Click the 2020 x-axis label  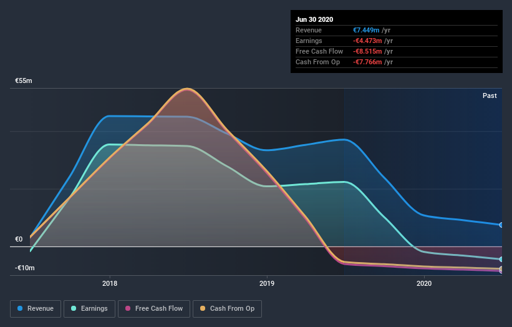(424, 283)
